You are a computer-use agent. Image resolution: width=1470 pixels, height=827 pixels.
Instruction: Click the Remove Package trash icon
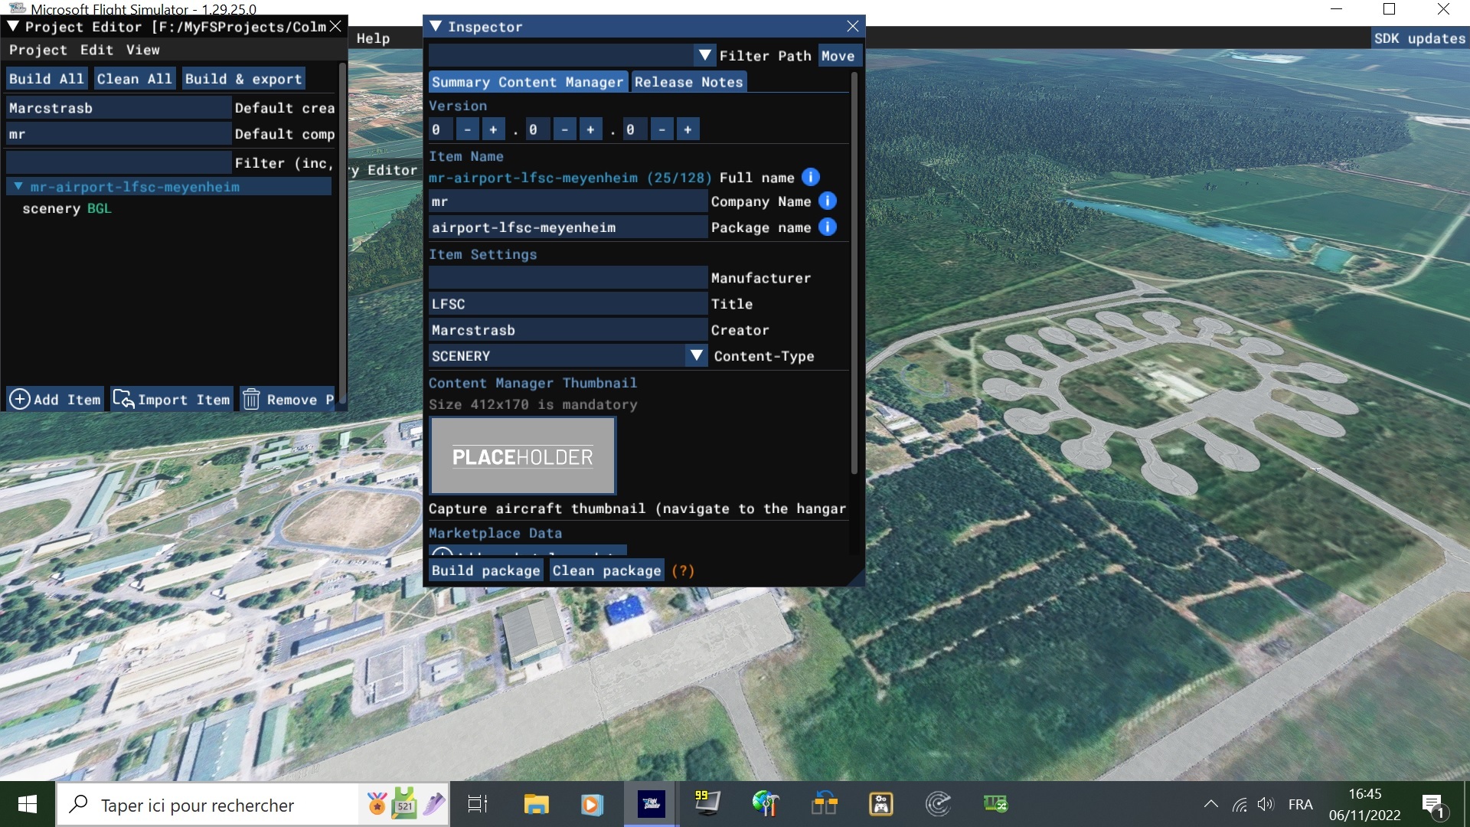pos(251,399)
